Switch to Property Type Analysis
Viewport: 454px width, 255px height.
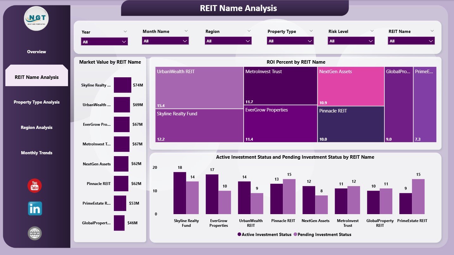[36, 102]
